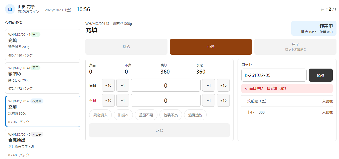Image resolution: width=339 pixels, height=159 pixels.
Task: Click the 山田 花子 user name
Action: [x=26, y=7]
